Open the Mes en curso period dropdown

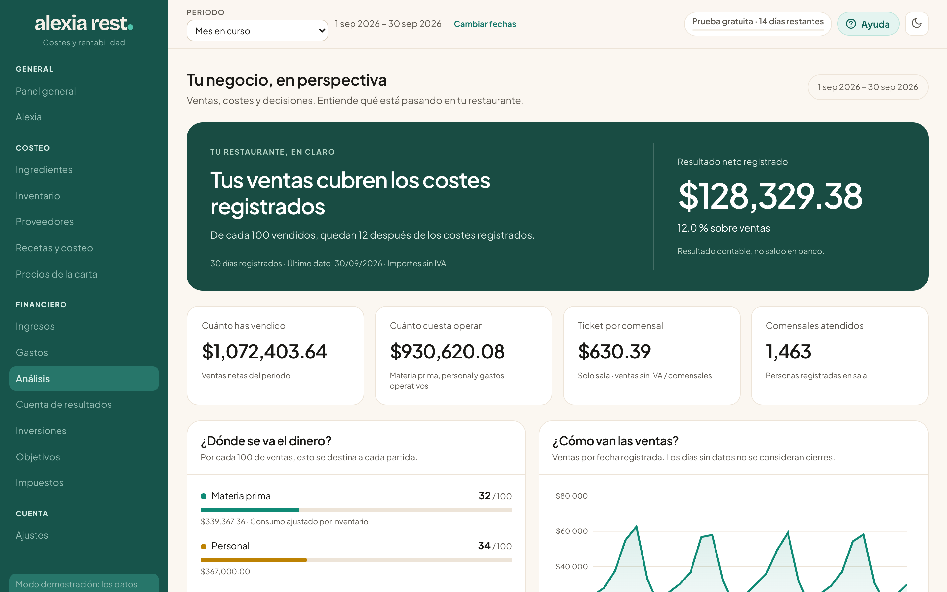tap(257, 31)
